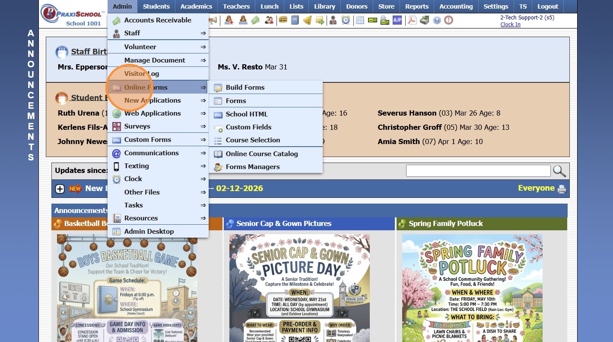
Task: Open the Spring Family Potluck poster
Action: tap(472, 288)
